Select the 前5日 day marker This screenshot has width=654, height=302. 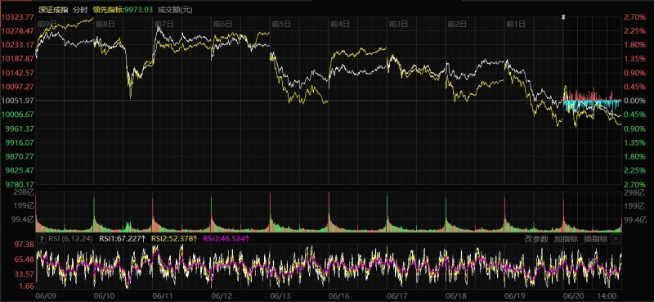(281, 24)
